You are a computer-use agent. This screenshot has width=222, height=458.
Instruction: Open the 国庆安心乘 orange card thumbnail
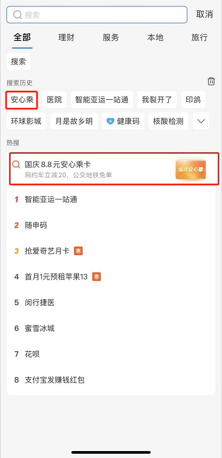coord(191,169)
